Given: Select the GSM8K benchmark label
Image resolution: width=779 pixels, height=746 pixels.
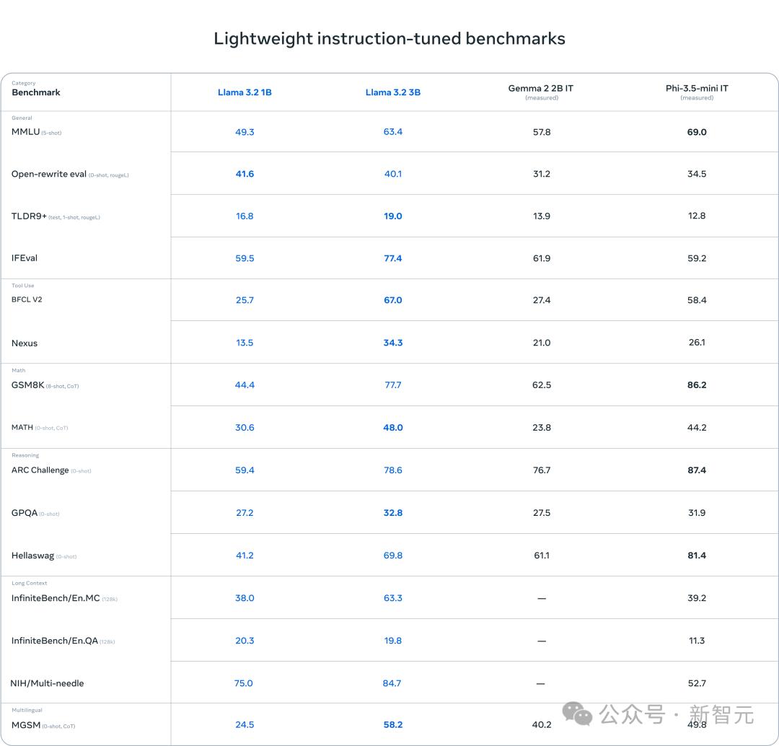Looking at the screenshot, I should (x=28, y=385).
